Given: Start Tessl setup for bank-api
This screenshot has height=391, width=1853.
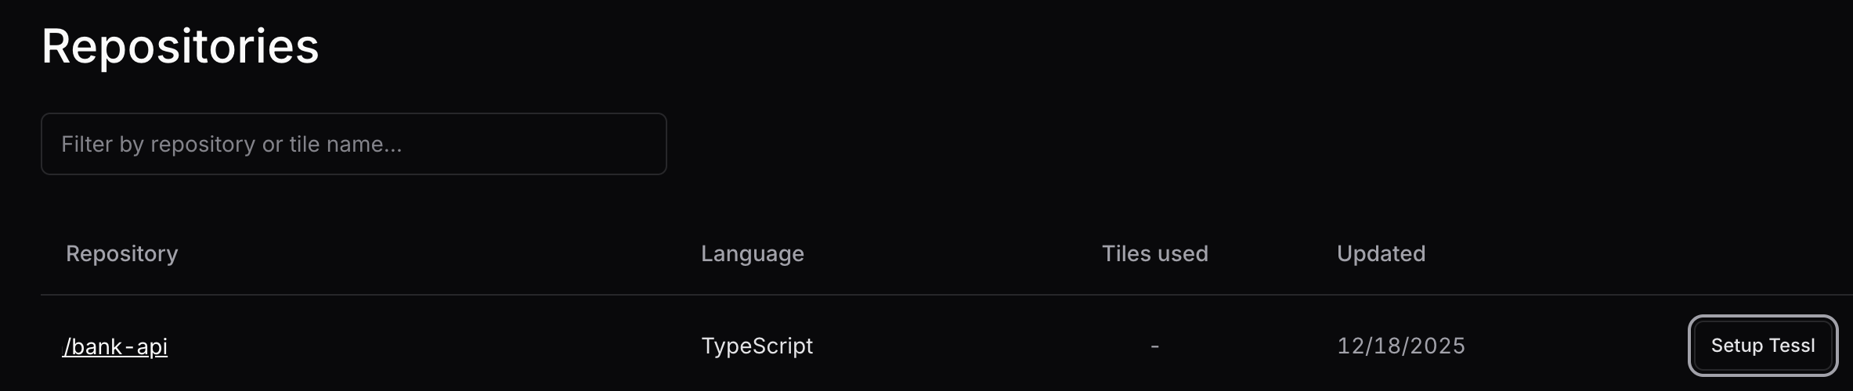Looking at the screenshot, I should click(1762, 346).
